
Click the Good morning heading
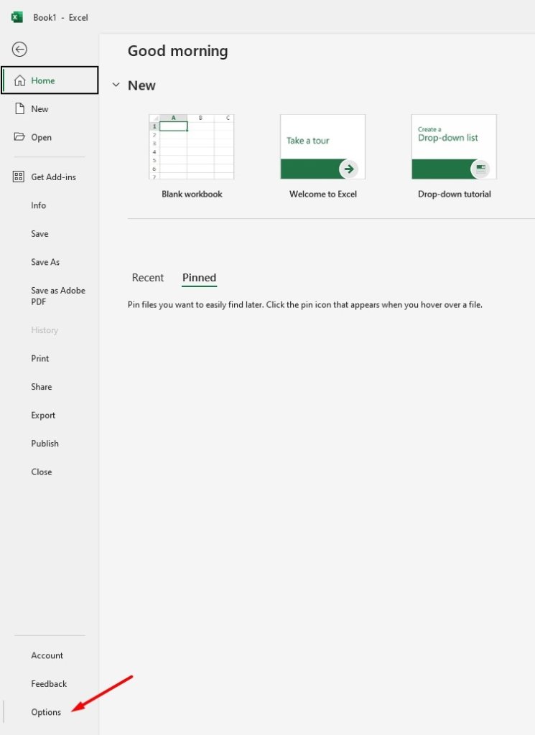pos(177,51)
